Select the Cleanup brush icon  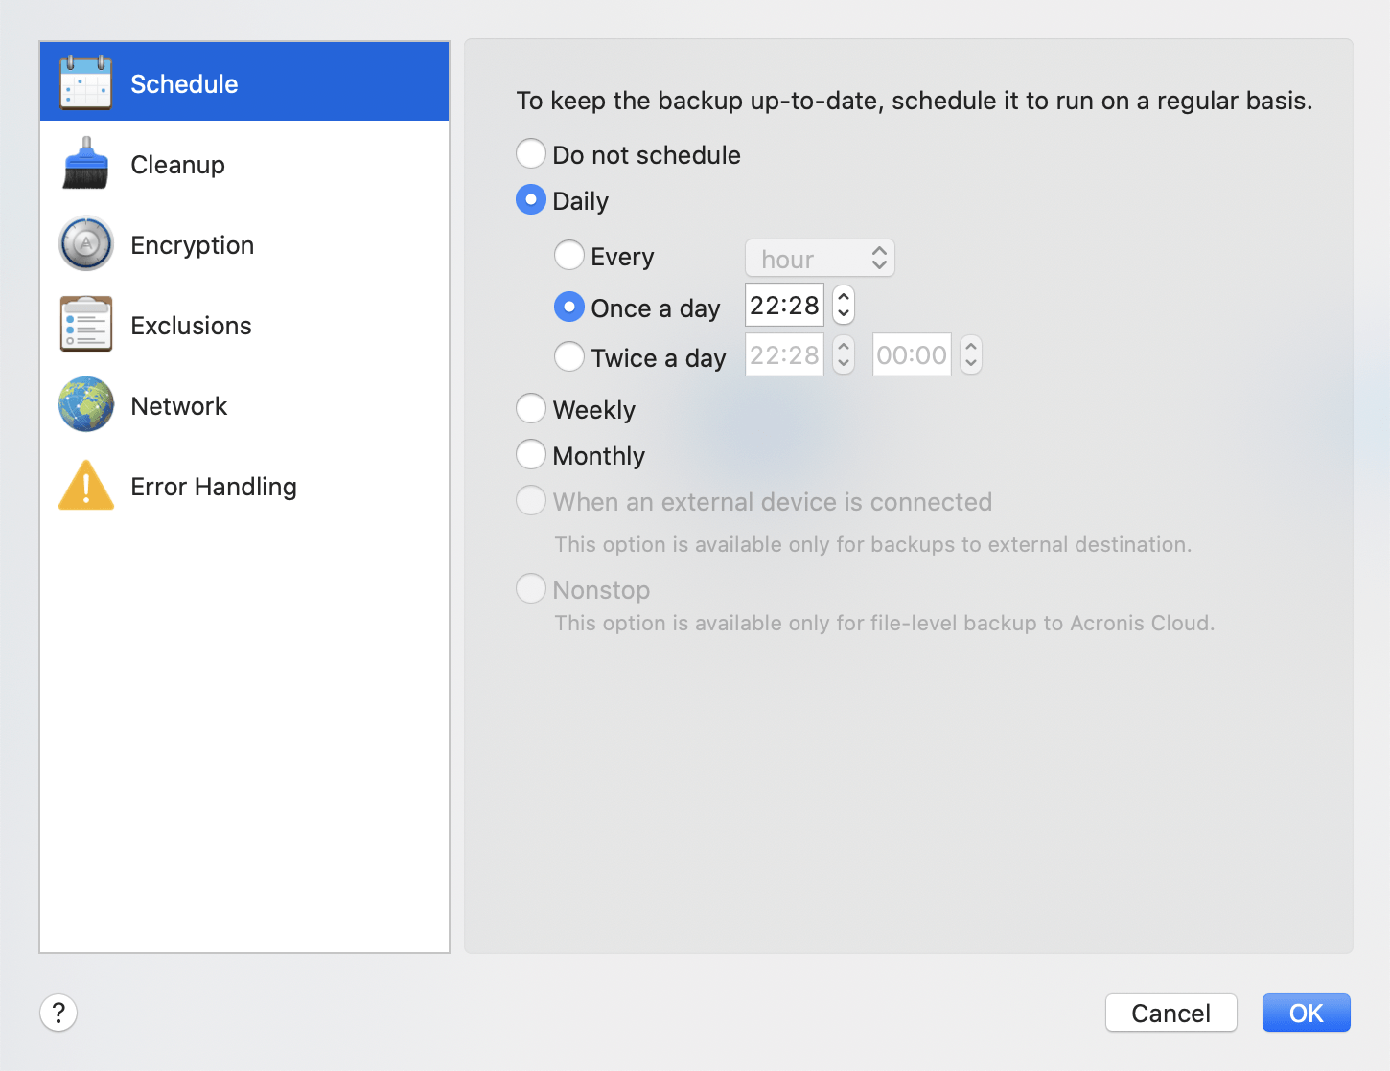(85, 163)
